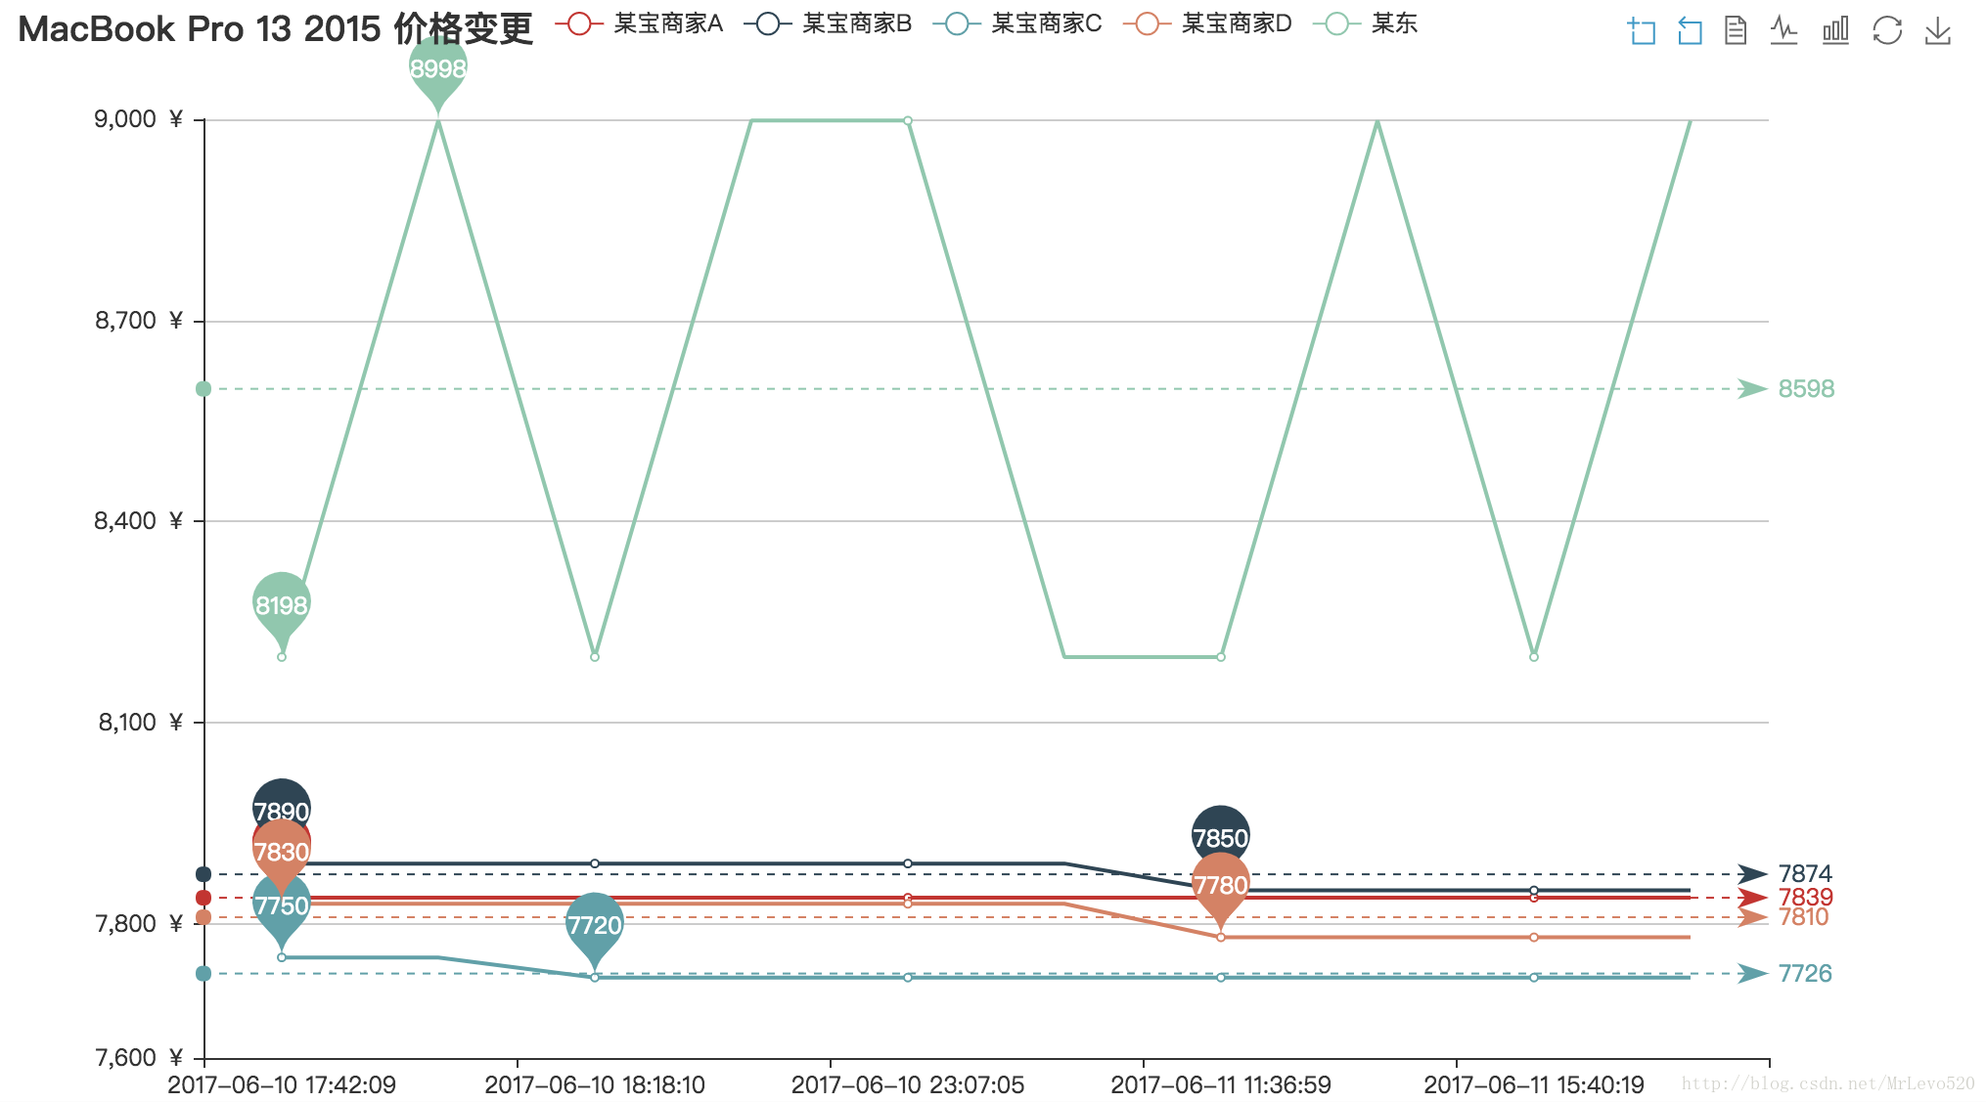Image resolution: width=1986 pixels, height=1103 pixels.
Task: Click the 7810 average line label
Action: 1803,917
